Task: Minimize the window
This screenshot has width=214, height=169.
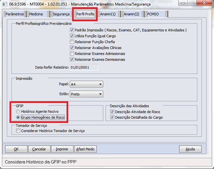Action: (183, 3)
